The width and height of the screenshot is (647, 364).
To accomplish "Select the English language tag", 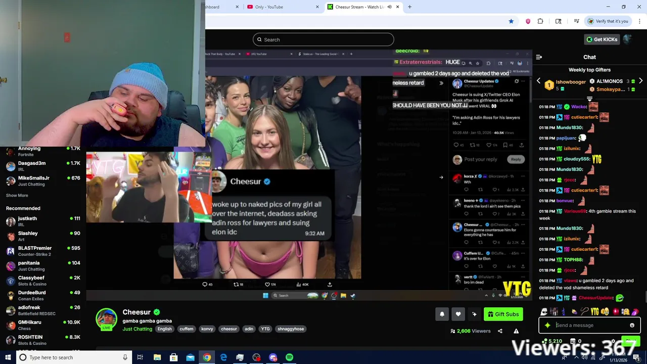I will [164, 329].
